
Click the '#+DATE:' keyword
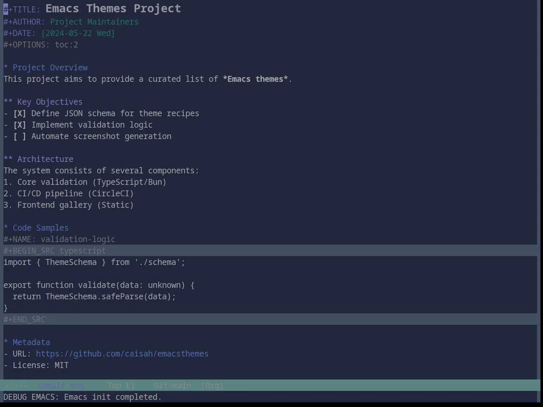point(20,33)
